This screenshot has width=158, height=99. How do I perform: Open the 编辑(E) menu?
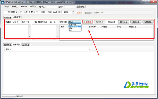click(15, 7)
